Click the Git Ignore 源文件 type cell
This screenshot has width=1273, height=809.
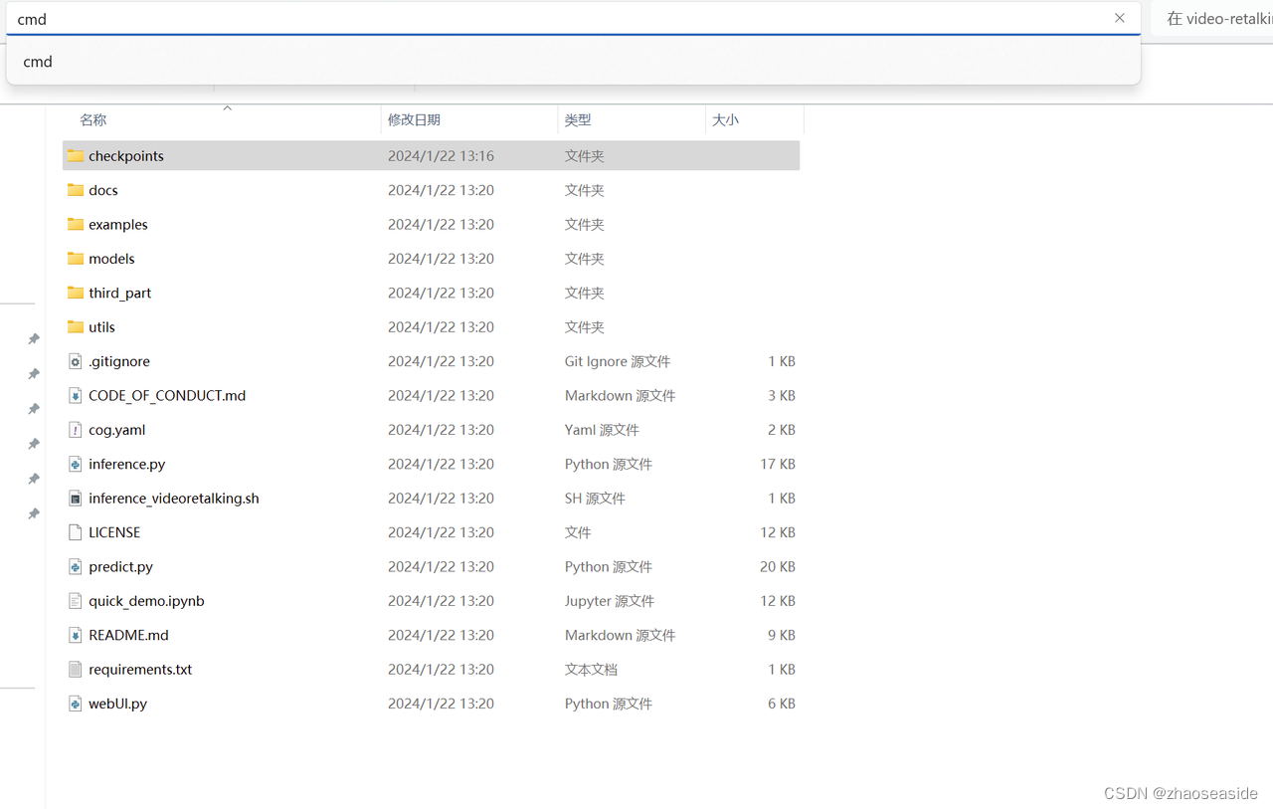pos(618,361)
